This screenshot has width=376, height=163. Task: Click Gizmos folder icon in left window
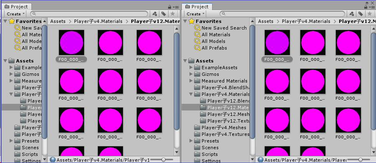(17, 74)
